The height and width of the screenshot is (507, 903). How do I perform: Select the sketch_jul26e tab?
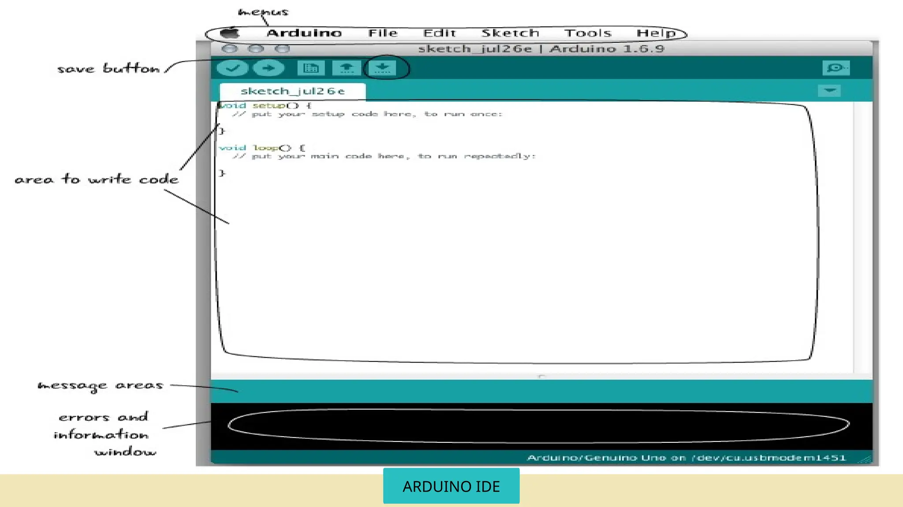point(293,91)
